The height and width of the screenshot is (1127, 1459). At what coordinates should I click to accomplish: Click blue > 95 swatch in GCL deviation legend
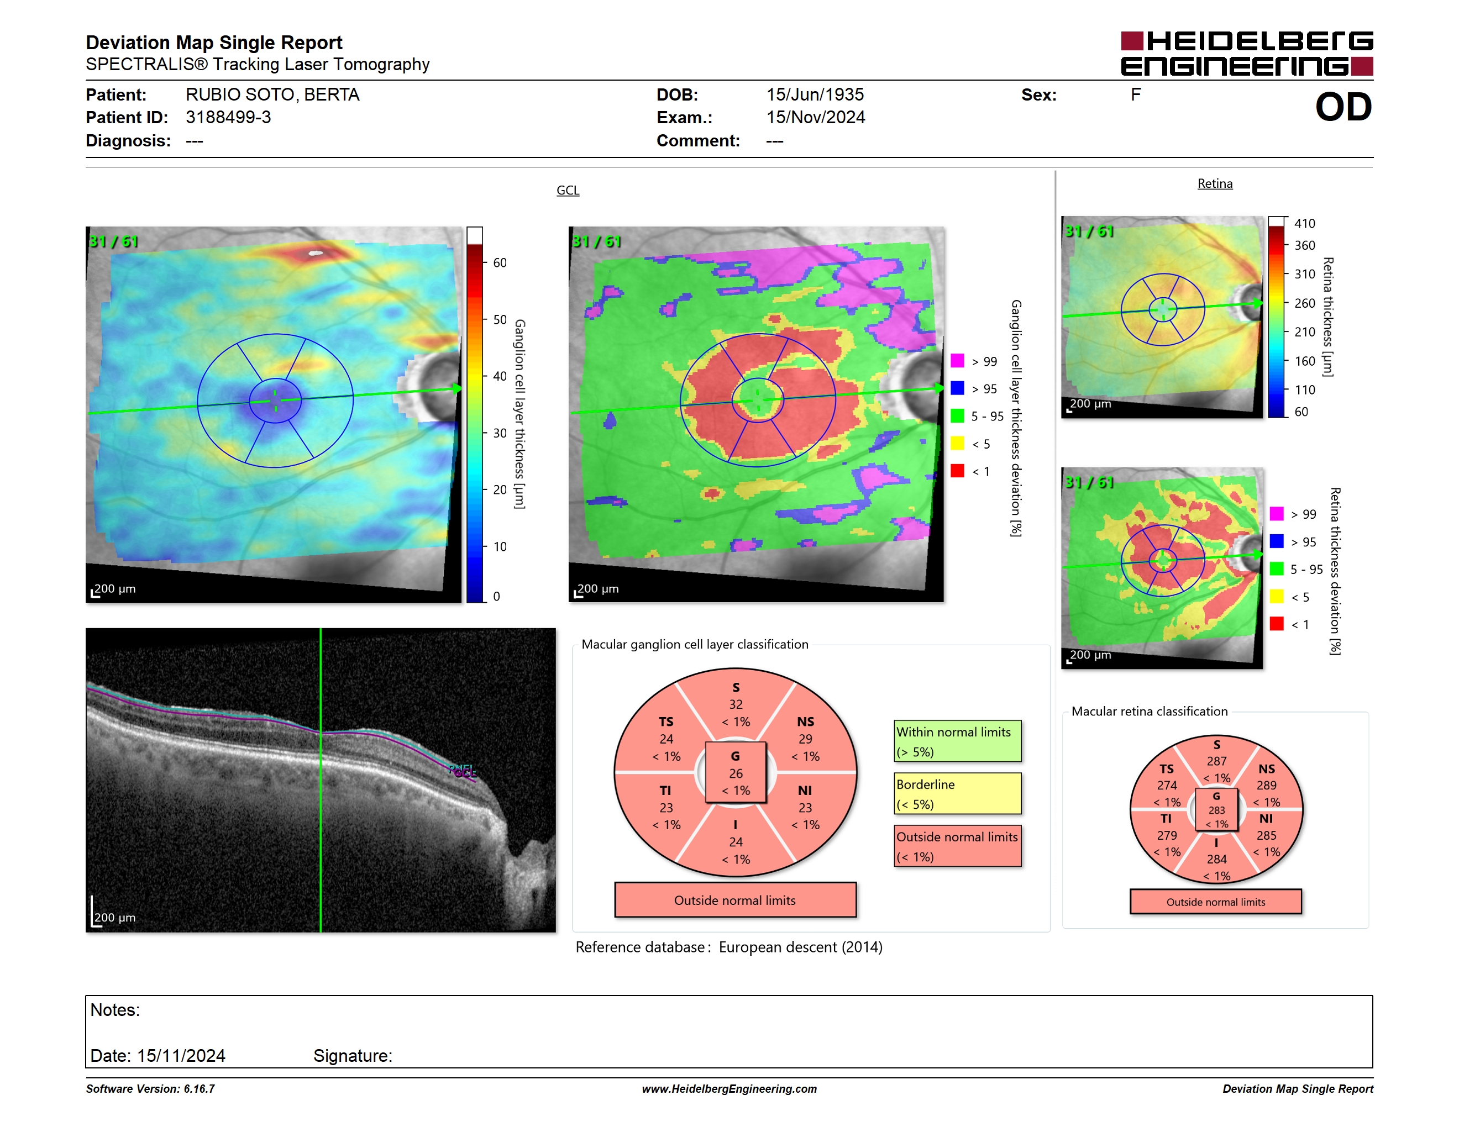[x=957, y=388]
